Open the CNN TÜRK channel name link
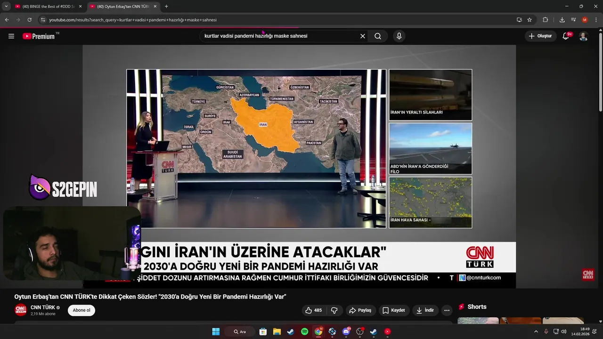Screen dimensions: 603x339 [43, 307]
